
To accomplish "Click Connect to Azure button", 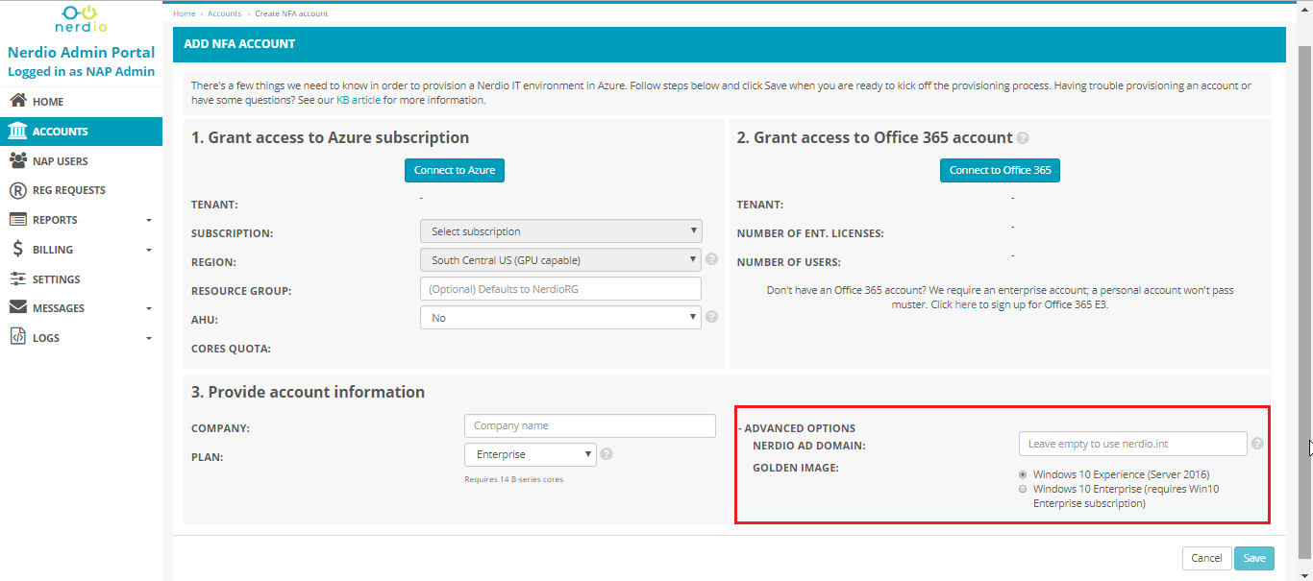I will pyautogui.click(x=455, y=170).
